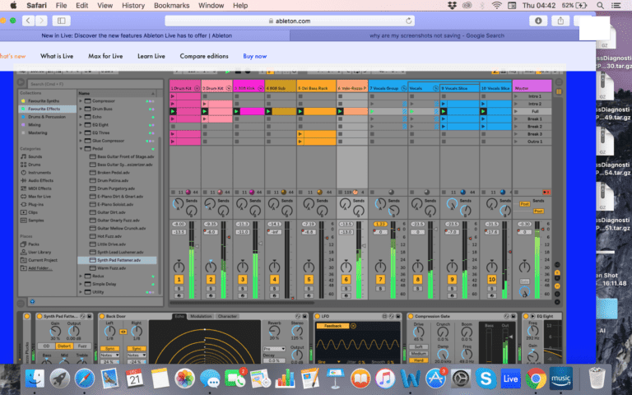
Task: Open Google Chrome from the Dock
Action: (x=535, y=379)
